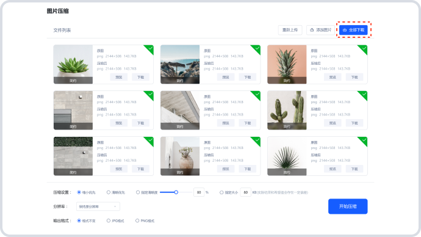Click 预览 on the cactus image card

[333, 123]
